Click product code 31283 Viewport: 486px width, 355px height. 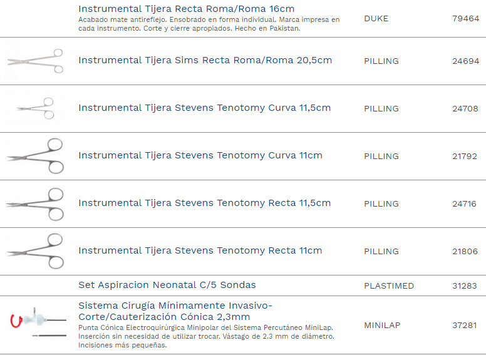tap(464, 286)
